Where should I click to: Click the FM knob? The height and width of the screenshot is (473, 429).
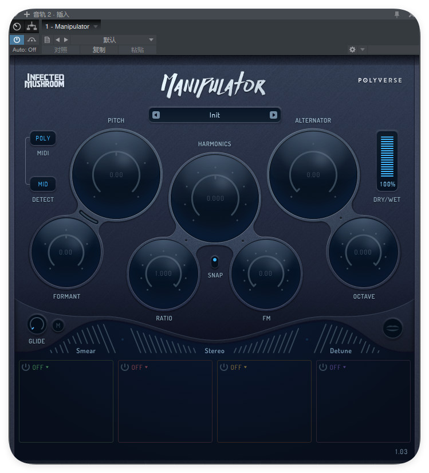click(266, 273)
